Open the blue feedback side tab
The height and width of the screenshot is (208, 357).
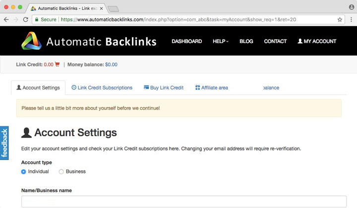[4, 143]
